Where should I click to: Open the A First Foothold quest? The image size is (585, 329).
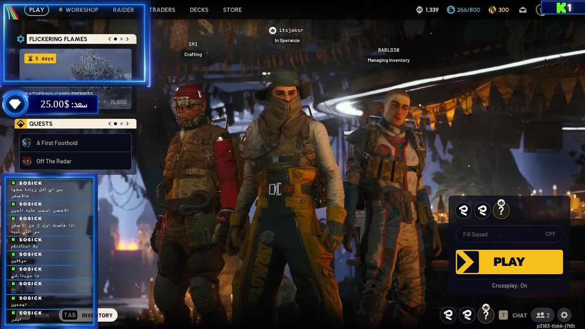(75, 143)
